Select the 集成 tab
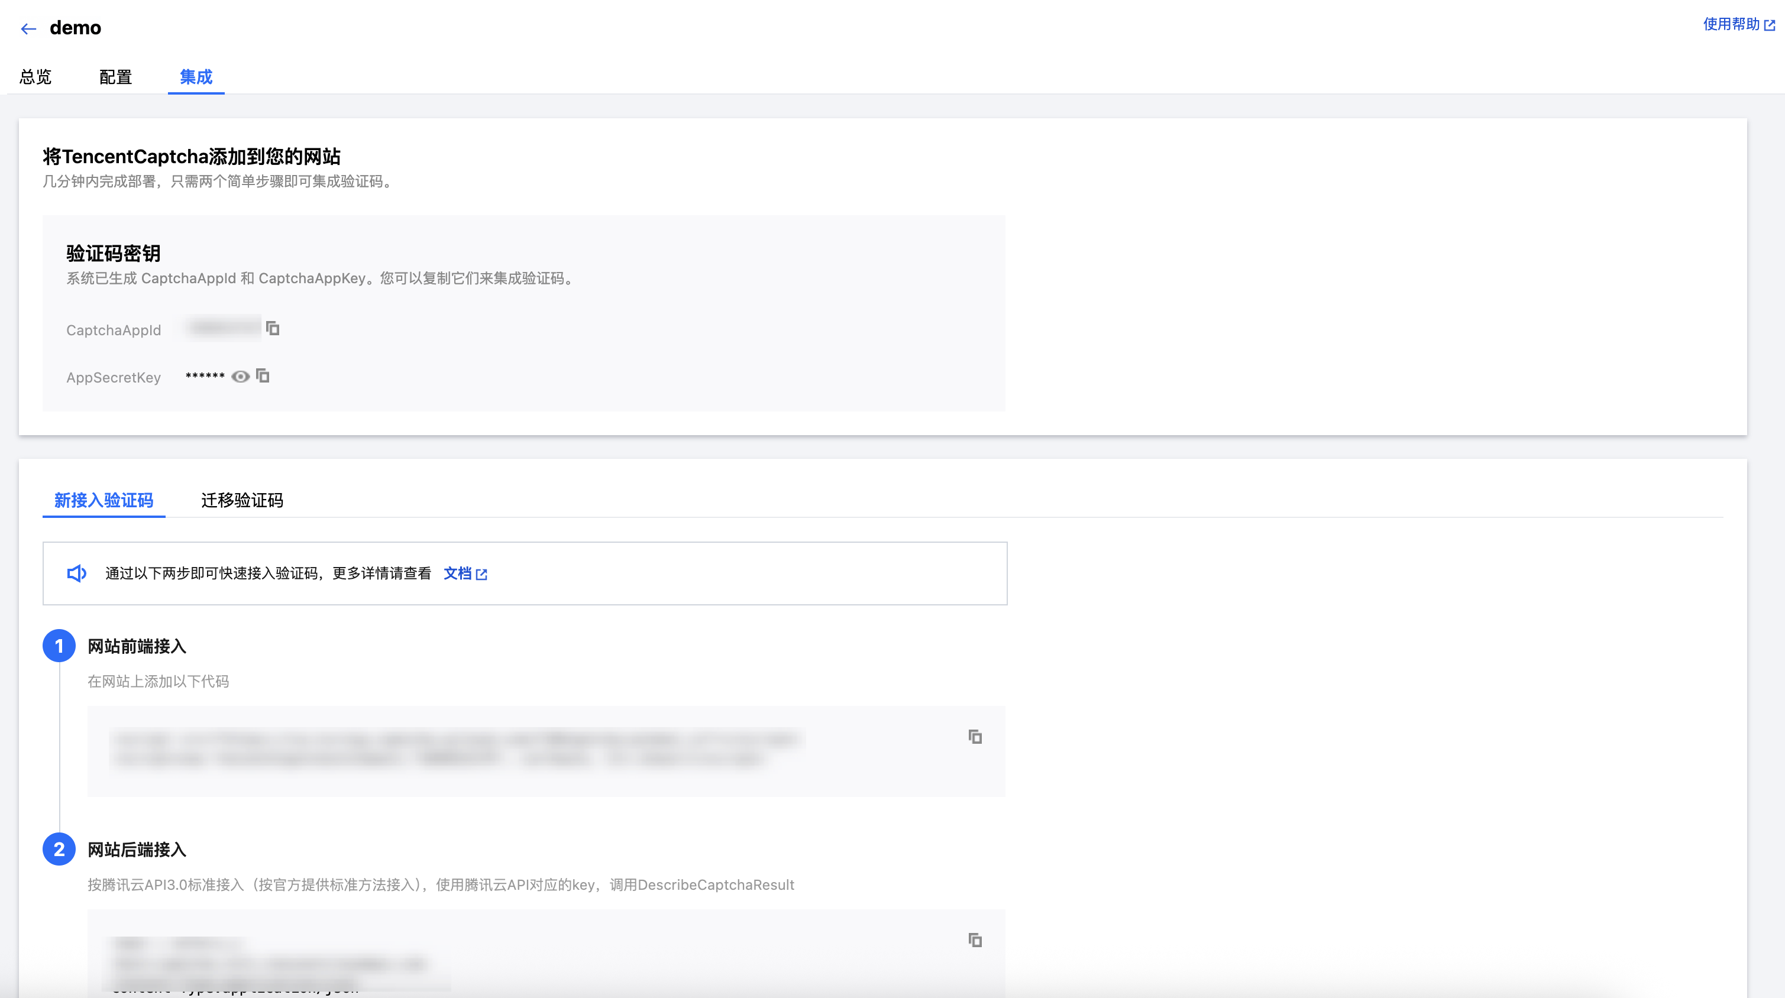The height and width of the screenshot is (998, 1785). tap(196, 77)
